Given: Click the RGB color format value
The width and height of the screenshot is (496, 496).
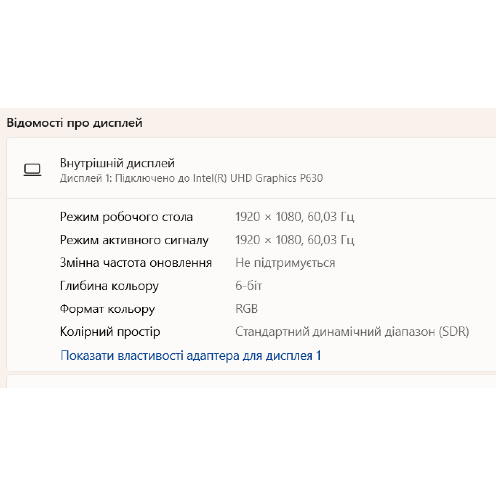Looking at the screenshot, I should click(x=247, y=309).
